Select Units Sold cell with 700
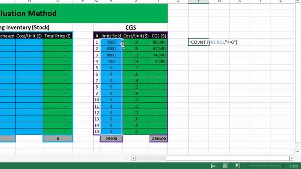This screenshot has height=169, width=301. click(x=111, y=61)
